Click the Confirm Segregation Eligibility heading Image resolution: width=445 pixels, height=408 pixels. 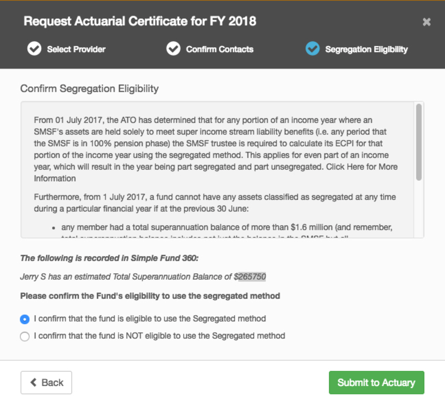click(x=89, y=89)
